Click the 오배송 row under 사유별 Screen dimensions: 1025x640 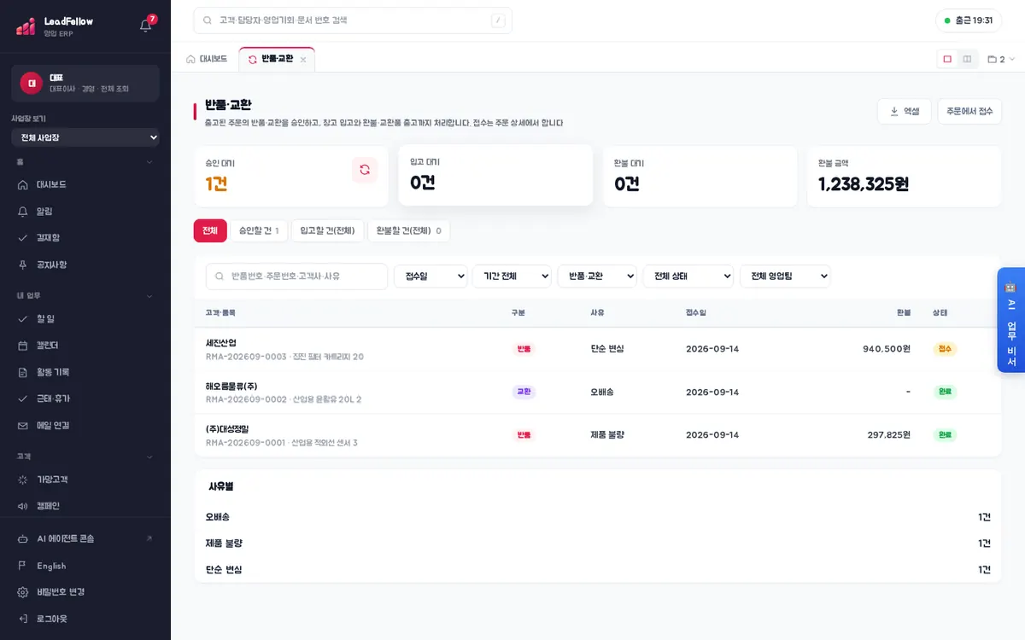(x=598, y=517)
